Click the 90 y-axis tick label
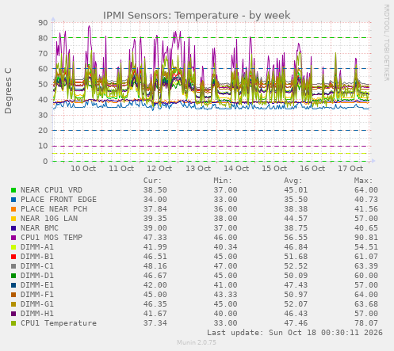The image size is (394, 351). [x=43, y=23]
